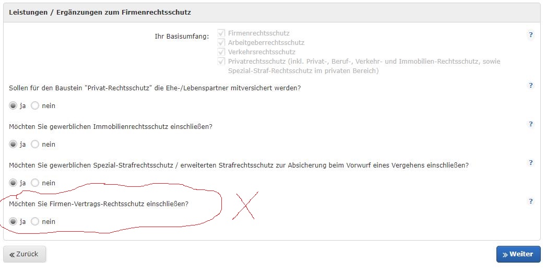546x273 pixels.
Task: Open help icon for Ehe-/Lebenspartner question
Action: point(531,85)
